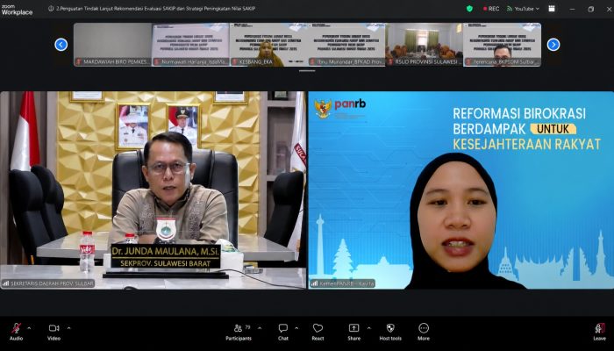
Task: Click the meeting info icon beside title
Action: pyautogui.click(x=51, y=8)
